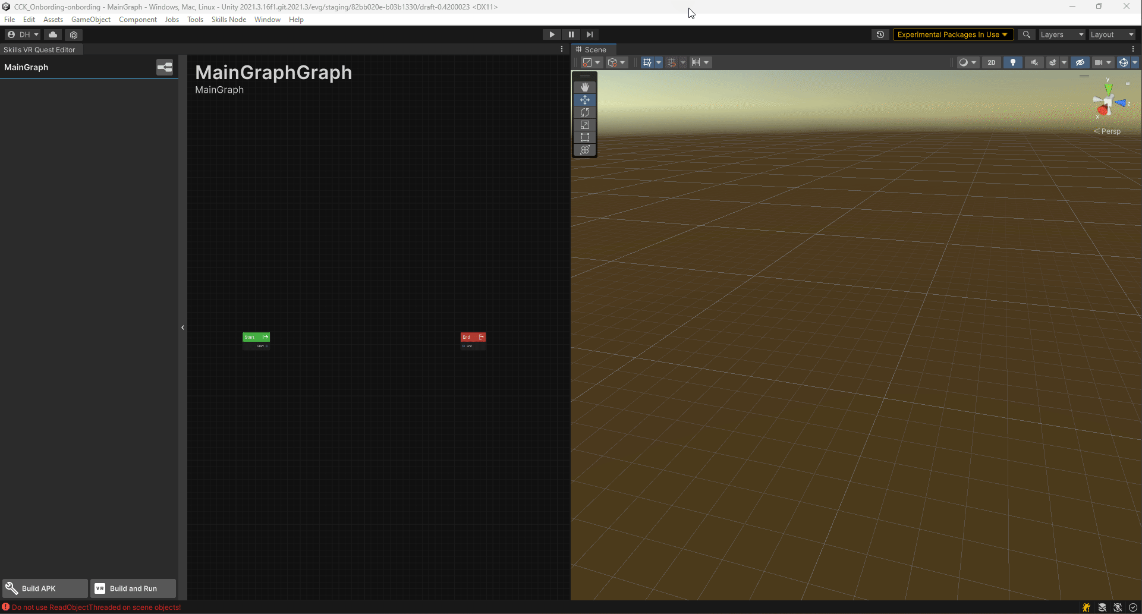
Task: Open the DH account dropdown
Action: point(23,34)
